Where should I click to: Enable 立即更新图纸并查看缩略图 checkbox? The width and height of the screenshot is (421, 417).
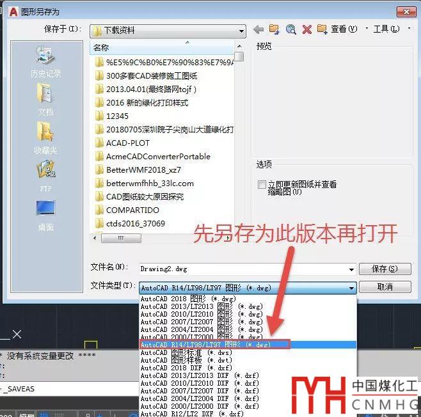262,184
